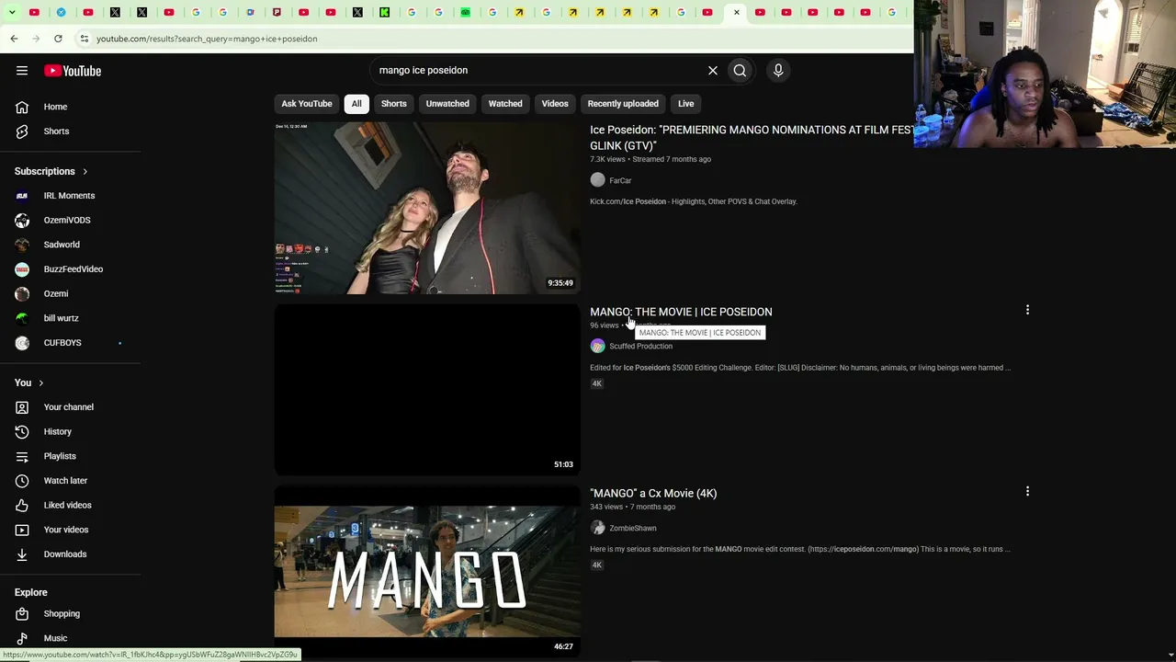
Task: Click the 'serious submission for the MANGO' description
Action: coord(800,549)
